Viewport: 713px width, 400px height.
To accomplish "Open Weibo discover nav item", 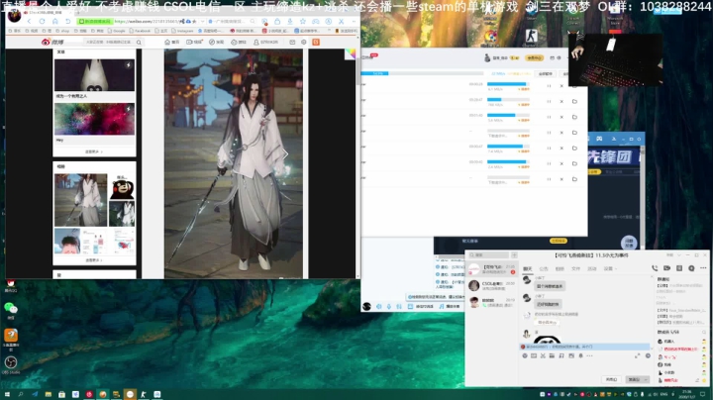I will [x=217, y=42].
